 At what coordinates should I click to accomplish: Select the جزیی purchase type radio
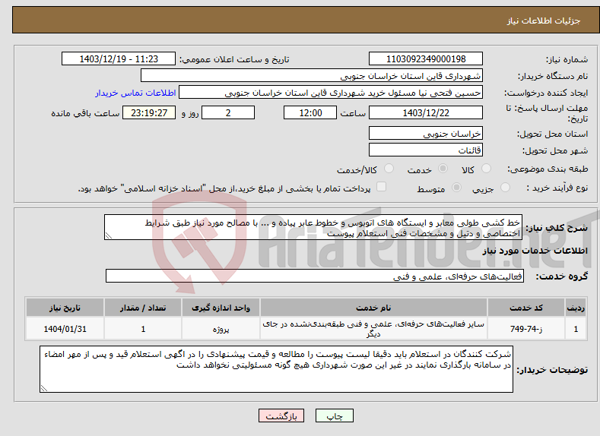[x=505, y=188]
